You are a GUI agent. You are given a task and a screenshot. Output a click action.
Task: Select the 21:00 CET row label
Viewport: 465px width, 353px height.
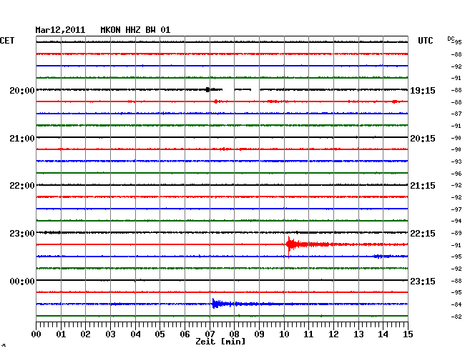click(22, 139)
